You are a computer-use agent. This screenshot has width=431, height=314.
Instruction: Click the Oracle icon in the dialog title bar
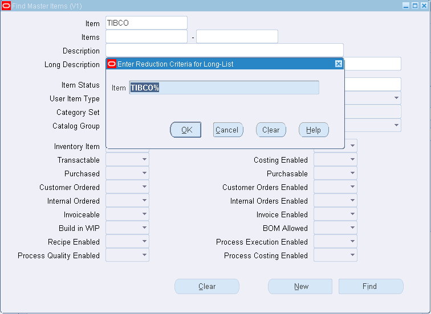pos(112,64)
